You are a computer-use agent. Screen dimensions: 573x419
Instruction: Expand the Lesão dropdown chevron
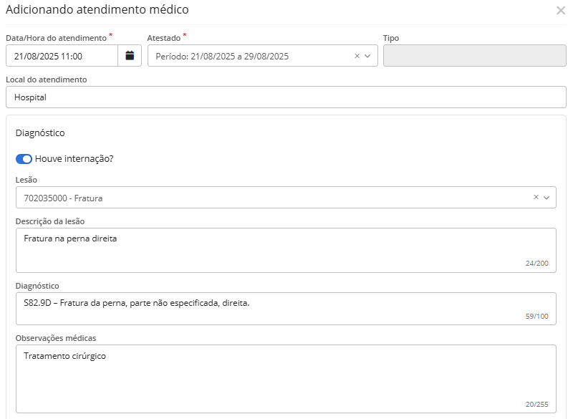click(547, 198)
